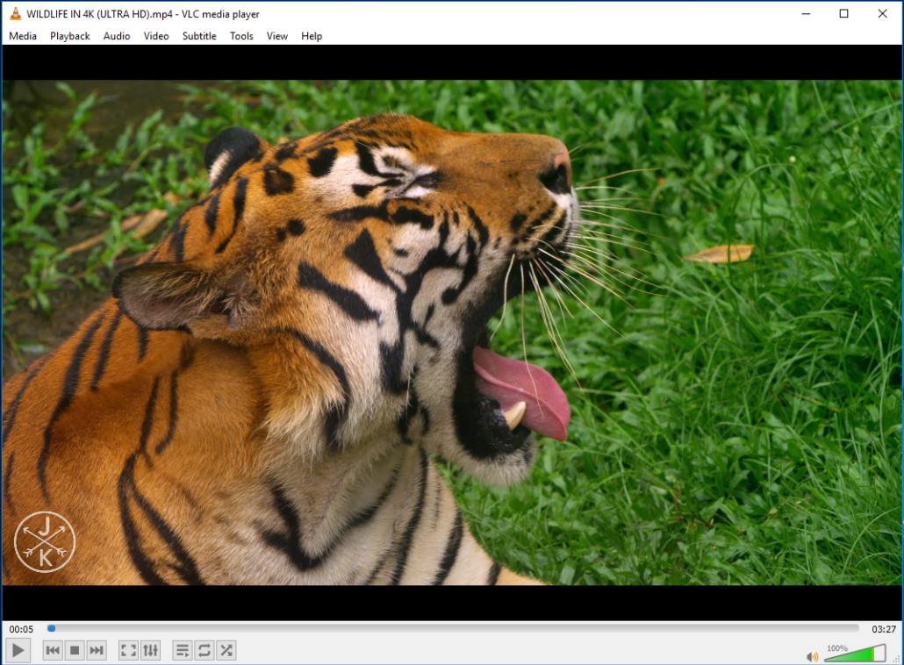
Task: Open the Playback menu
Action: (x=70, y=36)
